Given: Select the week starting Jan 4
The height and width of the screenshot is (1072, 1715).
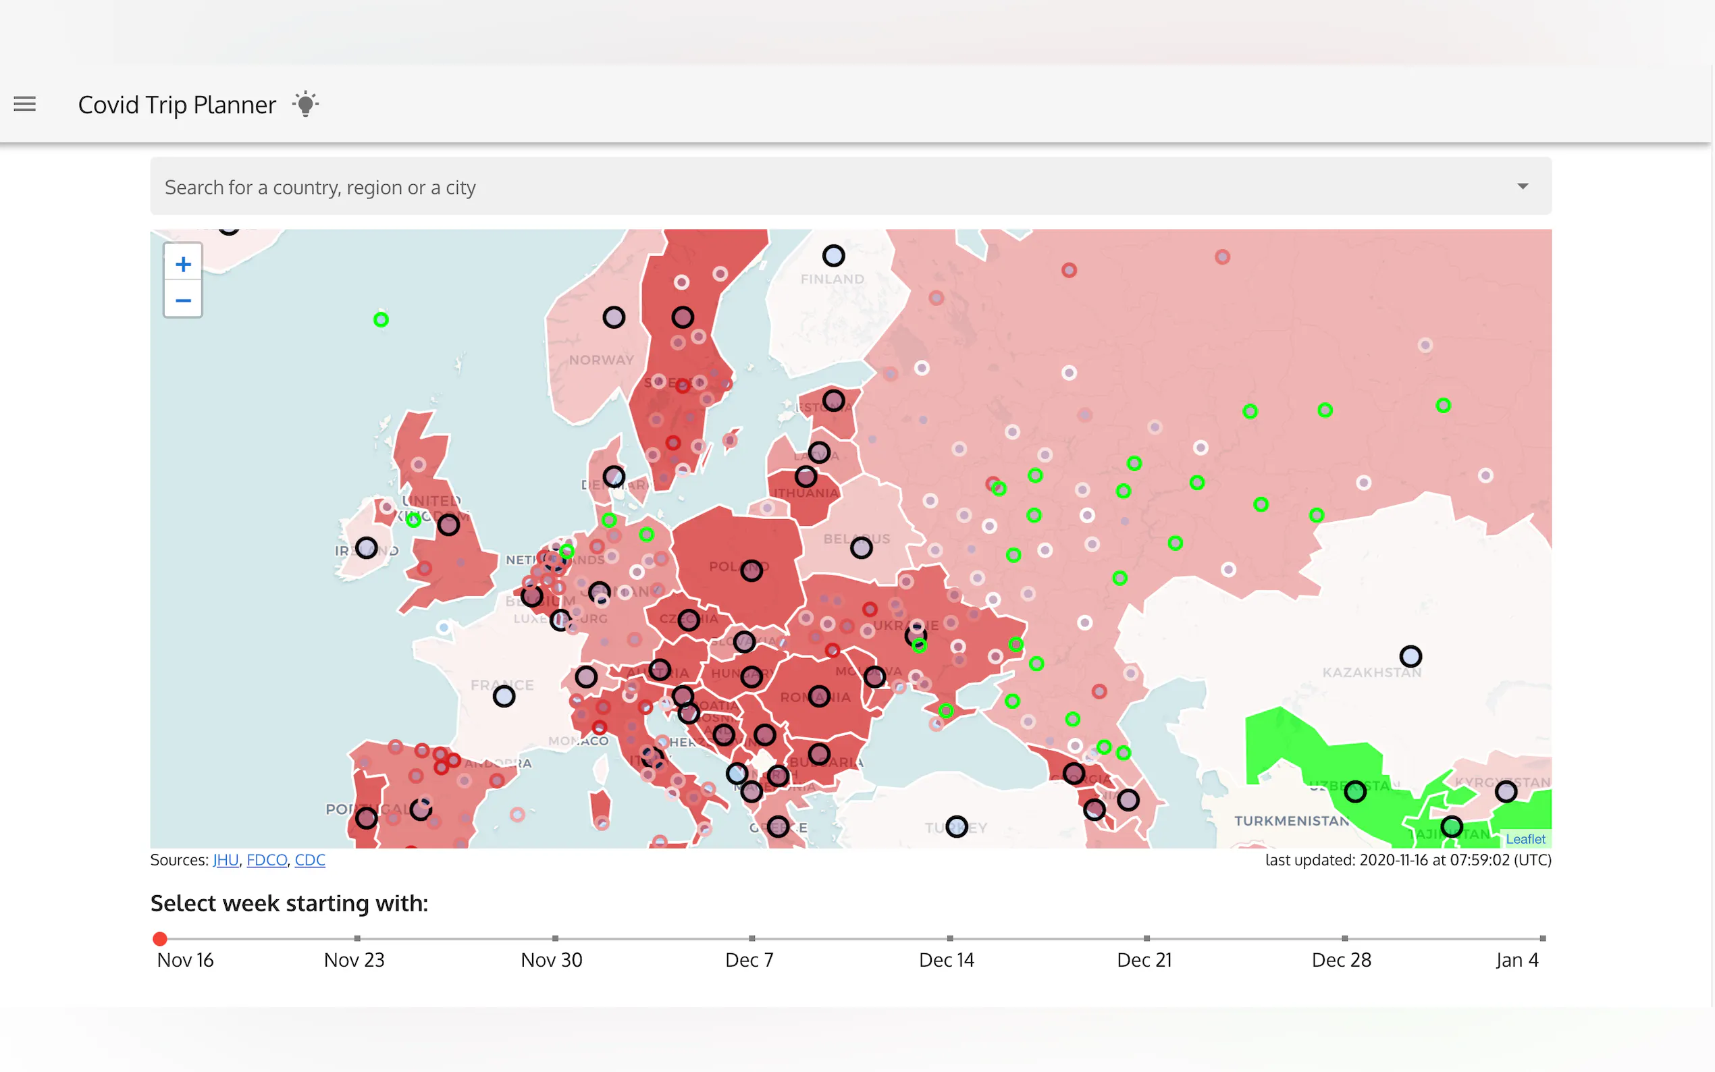Looking at the screenshot, I should [1542, 939].
